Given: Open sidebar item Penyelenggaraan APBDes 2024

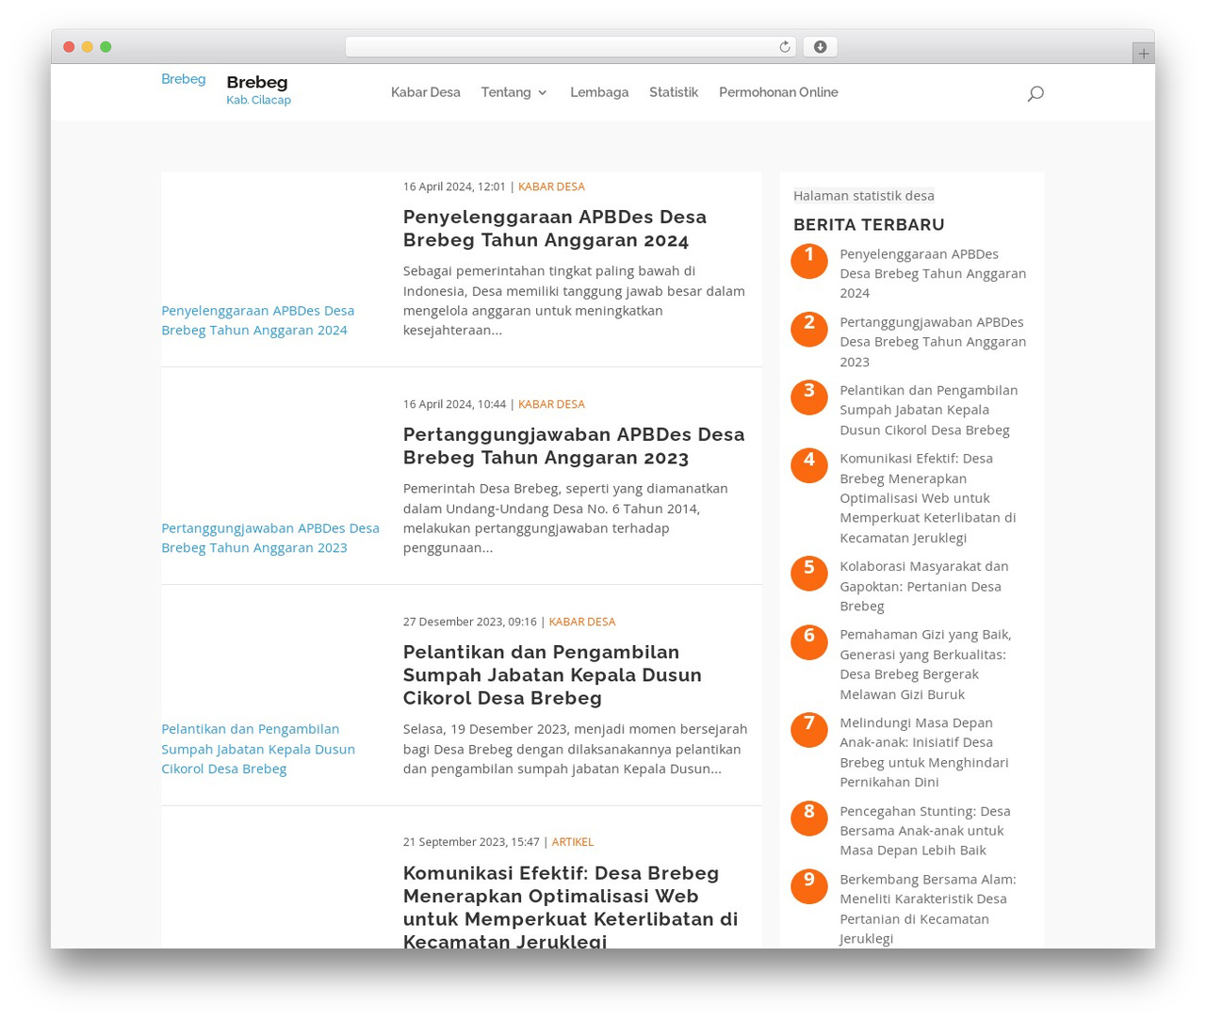Looking at the screenshot, I should point(933,273).
